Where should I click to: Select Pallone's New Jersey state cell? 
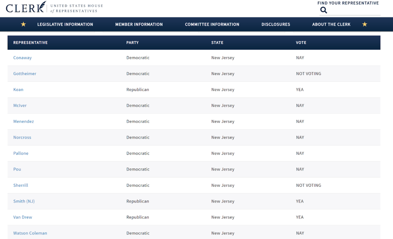[x=223, y=153]
